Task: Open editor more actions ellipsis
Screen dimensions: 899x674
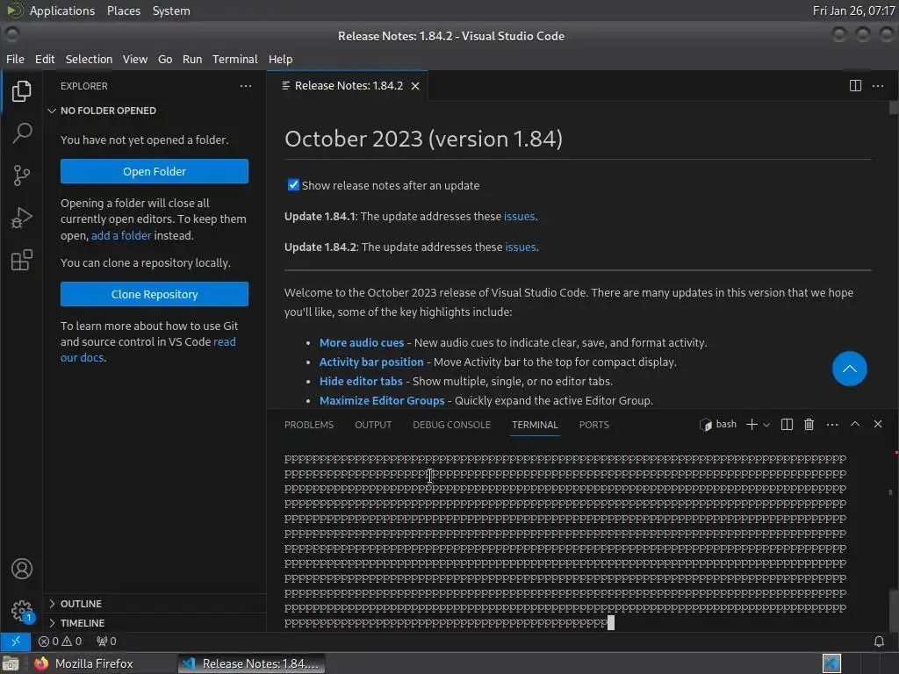Action: coord(878,86)
